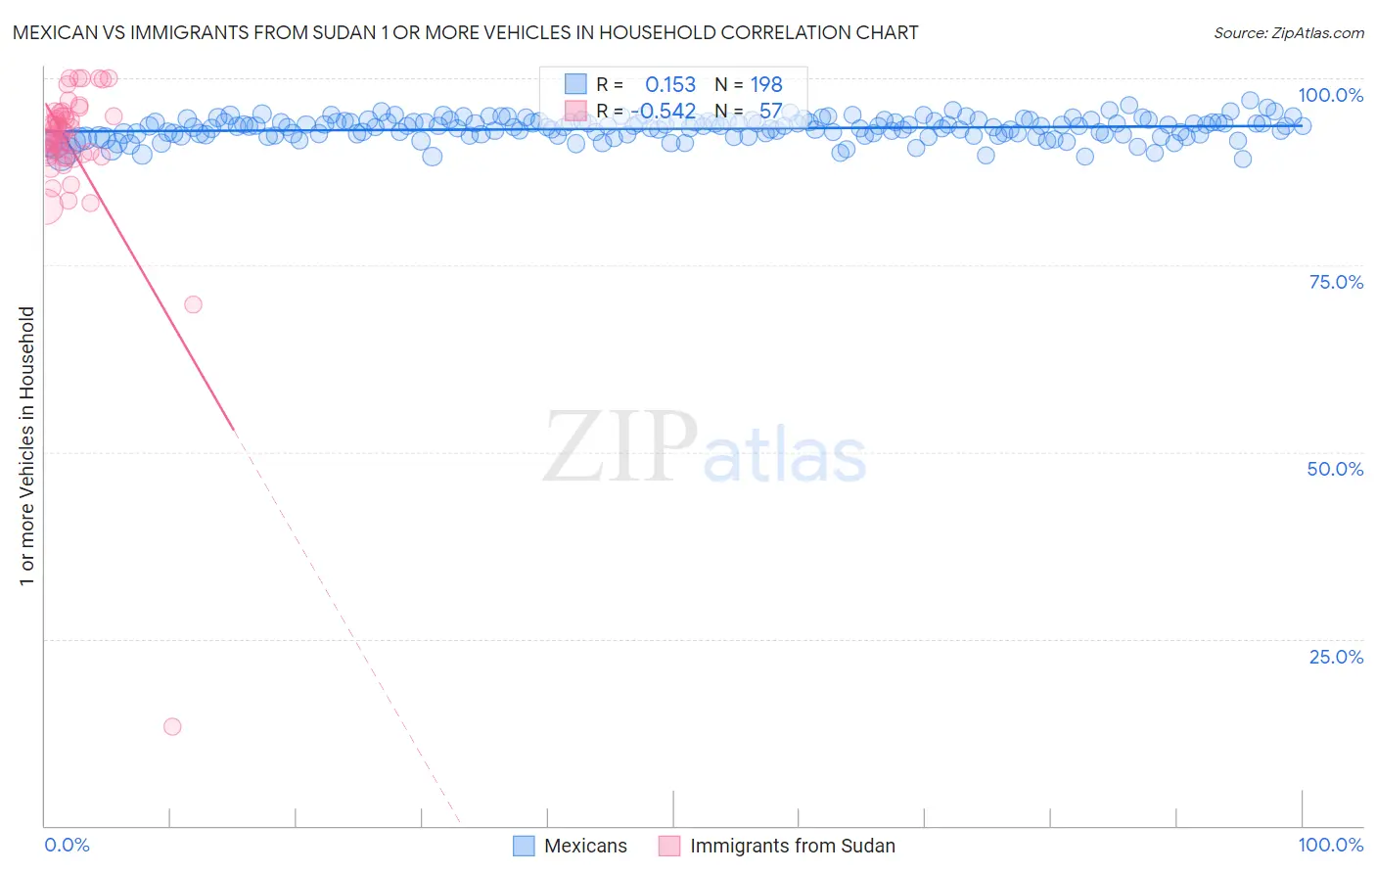Image resolution: width=1376 pixels, height=873 pixels.
Task: Select the Mexicans legend label
Action: [585, 846]
